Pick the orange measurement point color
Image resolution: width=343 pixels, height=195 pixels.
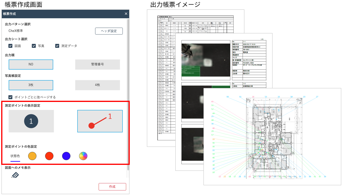pyautogui.click(x=32, y=156)
